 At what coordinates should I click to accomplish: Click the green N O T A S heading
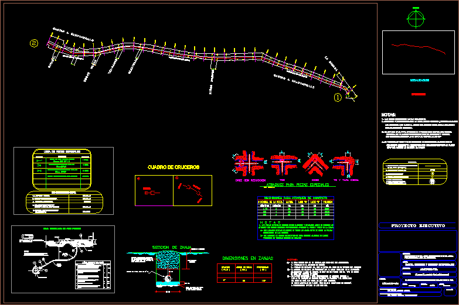pos(271,222)
